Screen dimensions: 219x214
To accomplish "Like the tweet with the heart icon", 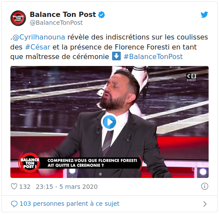I will coord(14,186).
